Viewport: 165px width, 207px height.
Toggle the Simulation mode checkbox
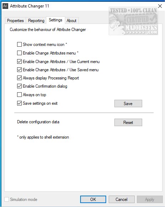coord(7,200)
